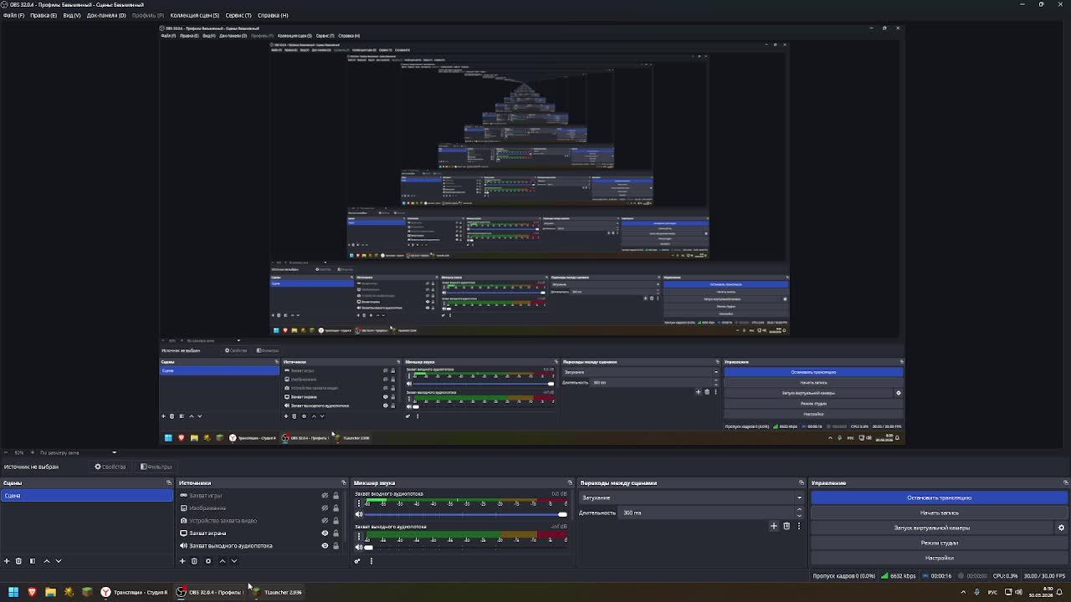Viewport: 1071px width, 602px height.
Task: Toggle lock on Захват экрана source
Action: pyautogui.click(x=336, y=533)
